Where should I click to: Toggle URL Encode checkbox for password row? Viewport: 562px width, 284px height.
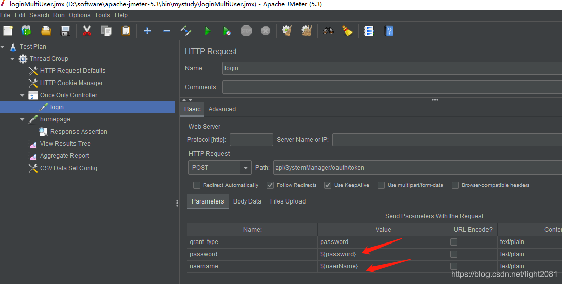click(454, 254)
